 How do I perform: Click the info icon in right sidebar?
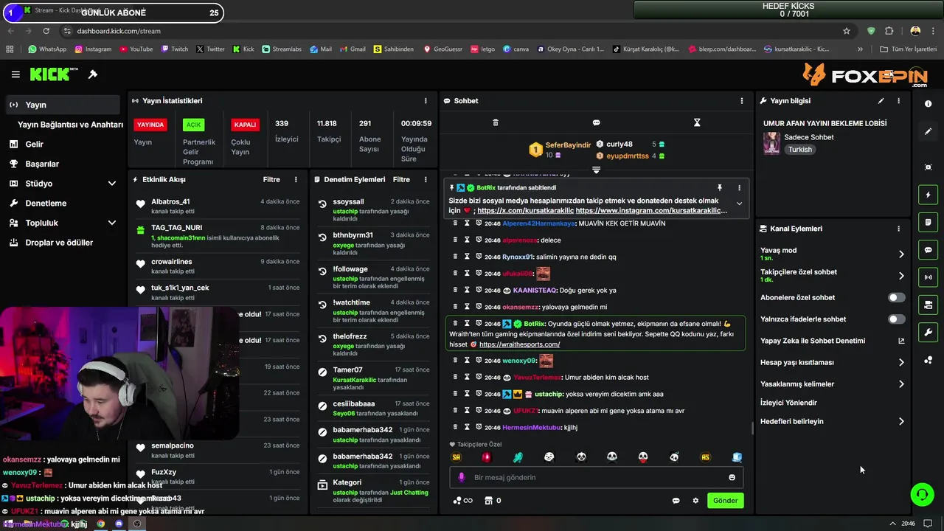(x=928, y=104)
